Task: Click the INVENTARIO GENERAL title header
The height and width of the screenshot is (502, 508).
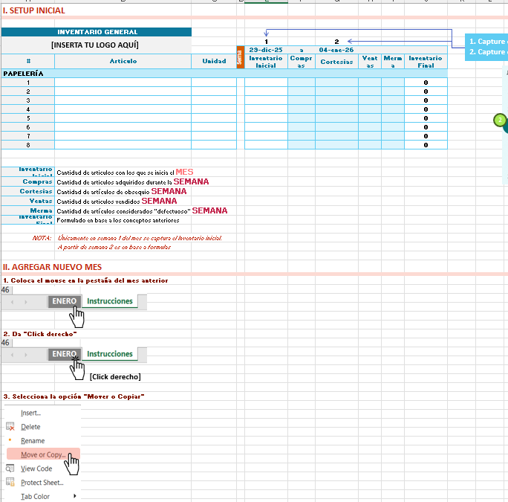Action: [97, 32]
